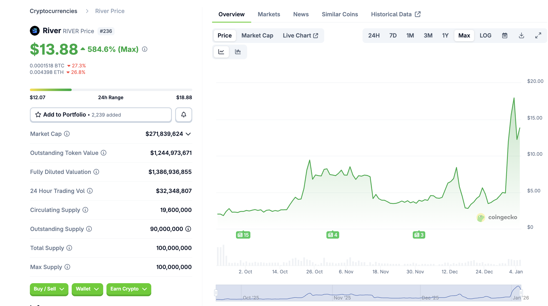The height and width of the screenshot is (306, 548).
Task: Click info icon beside Circulating Supply
Action: click(x=85, y=210)
